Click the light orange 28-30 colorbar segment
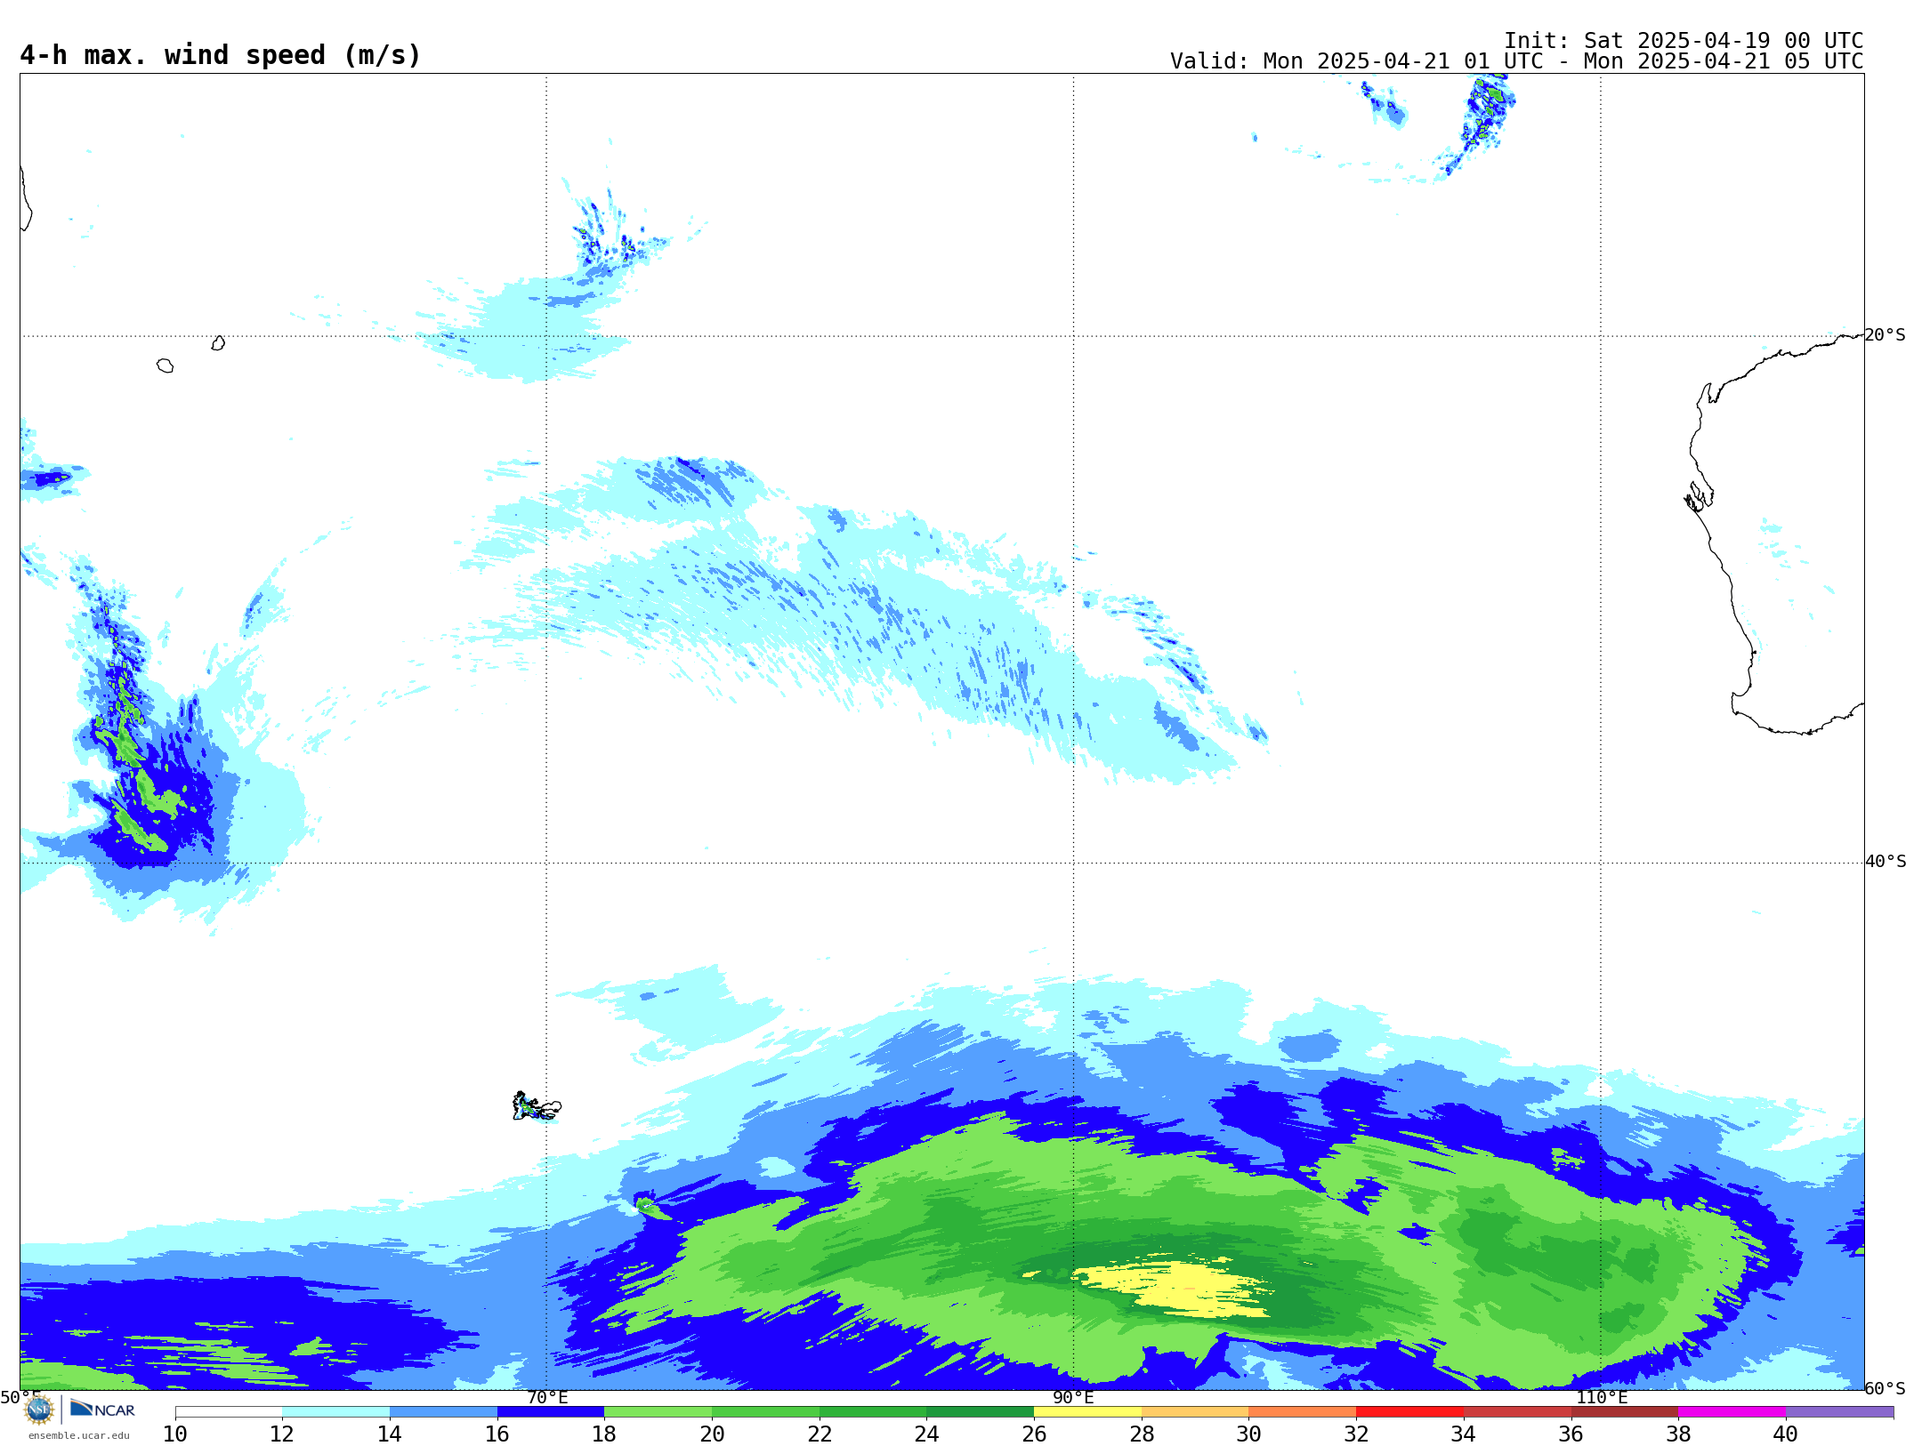This screenshot has width=1922, height=1446. (1195, 1412)
